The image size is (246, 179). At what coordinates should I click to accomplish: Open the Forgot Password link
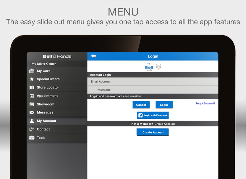coord(205,103)
